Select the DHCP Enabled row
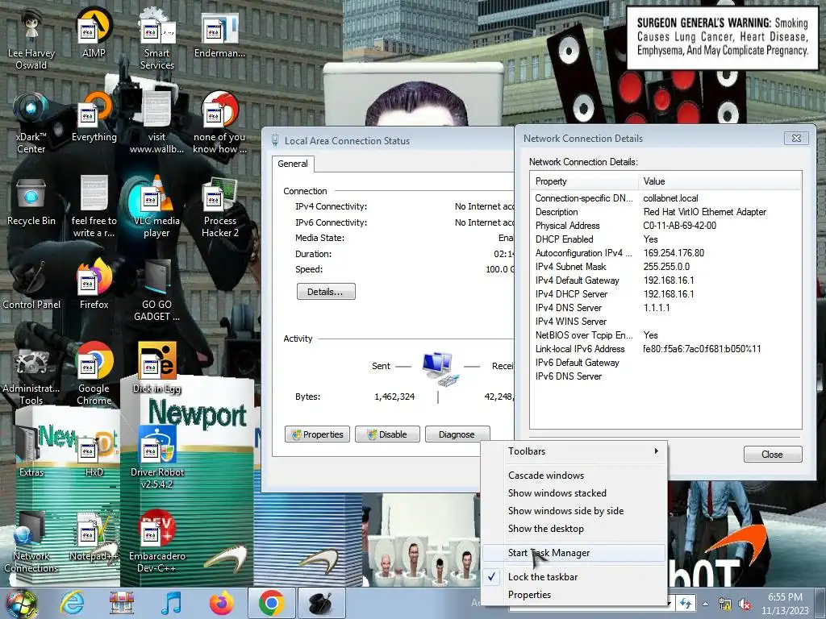This screenshot has width=826, height=619. click(x=665, y=239)
